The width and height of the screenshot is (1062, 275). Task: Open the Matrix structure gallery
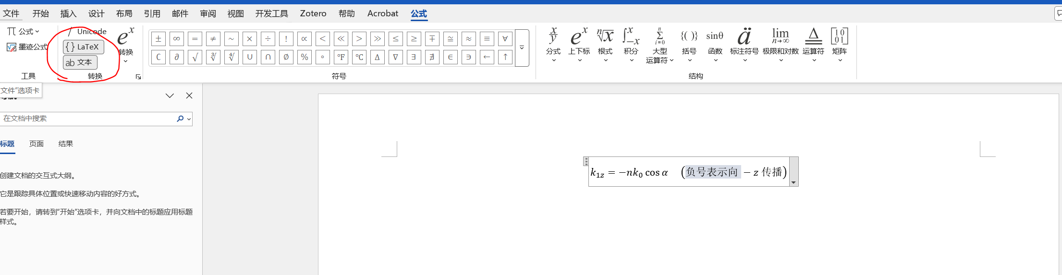coord(840,45)
